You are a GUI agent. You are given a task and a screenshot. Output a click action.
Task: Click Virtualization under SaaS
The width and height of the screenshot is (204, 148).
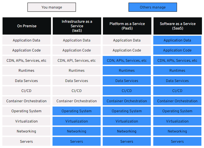point(177,121)
